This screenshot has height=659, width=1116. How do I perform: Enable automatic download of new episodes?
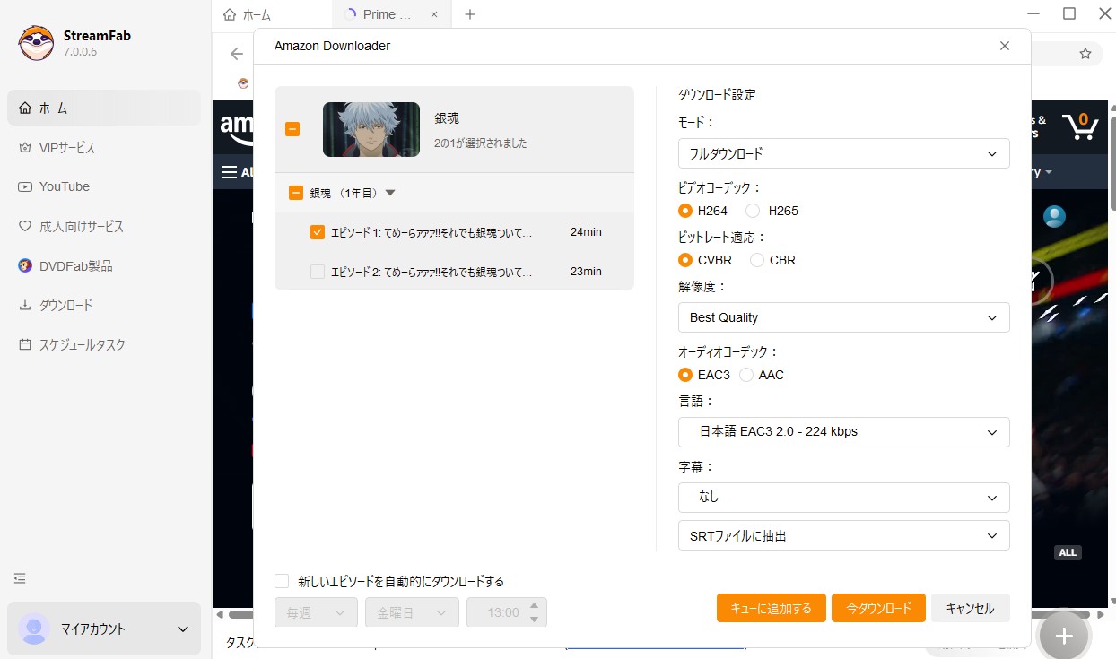point(281,581)
